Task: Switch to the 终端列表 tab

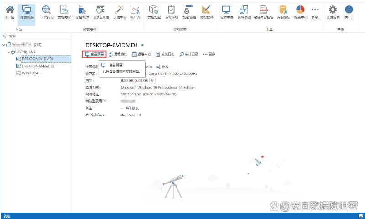Action: coord(26,12)
